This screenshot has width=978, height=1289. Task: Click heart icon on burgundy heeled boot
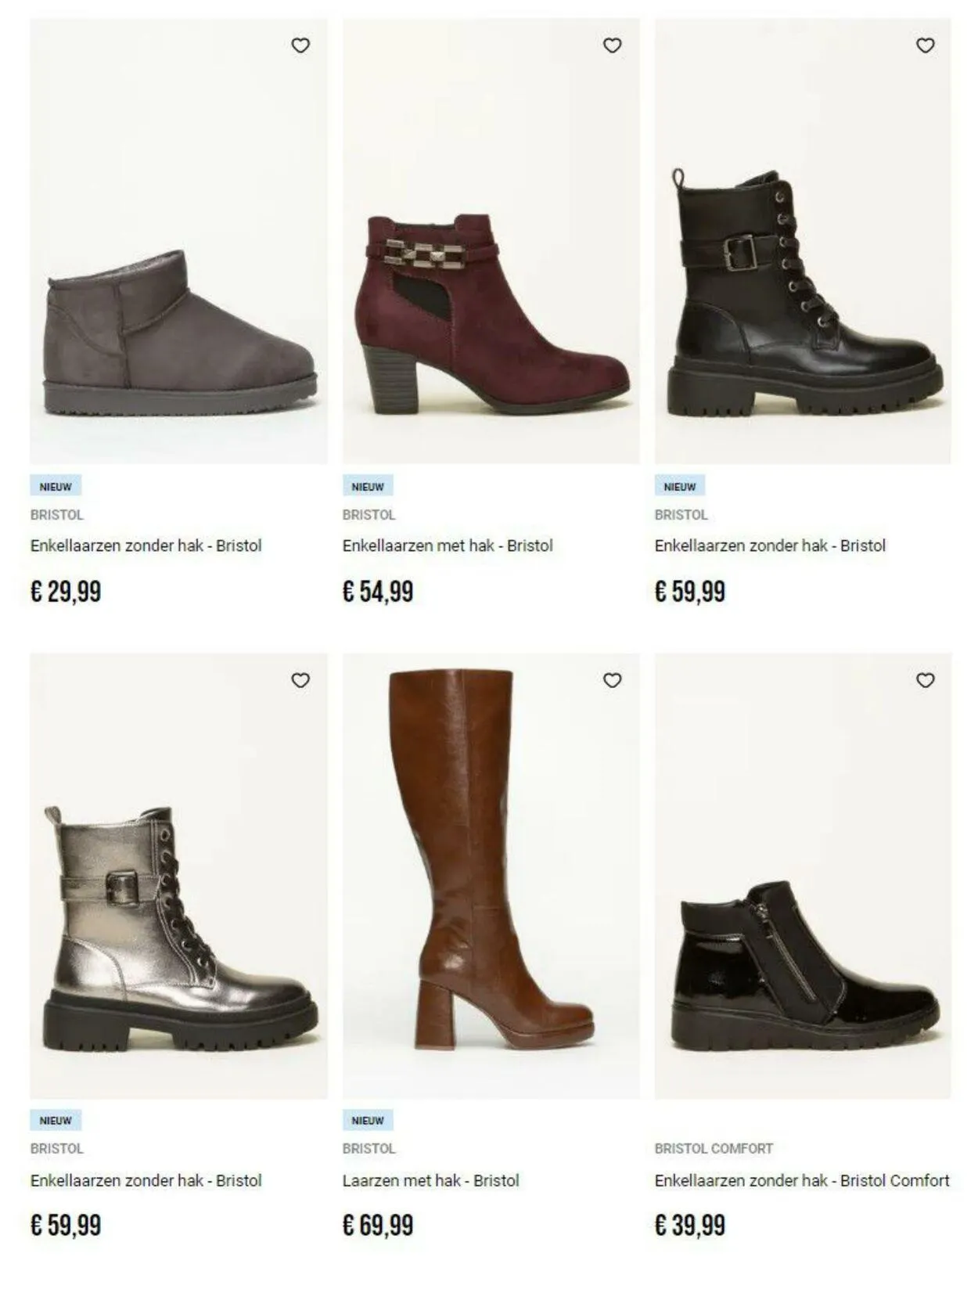tap(613, 45)
